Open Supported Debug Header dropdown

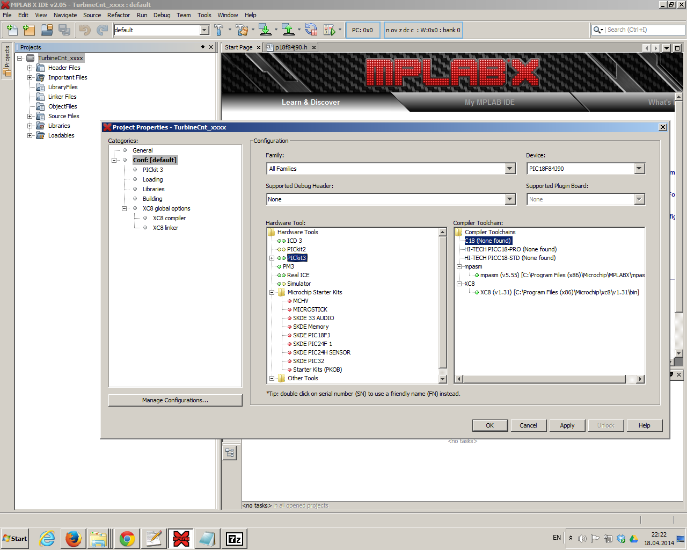coord(510,199)
